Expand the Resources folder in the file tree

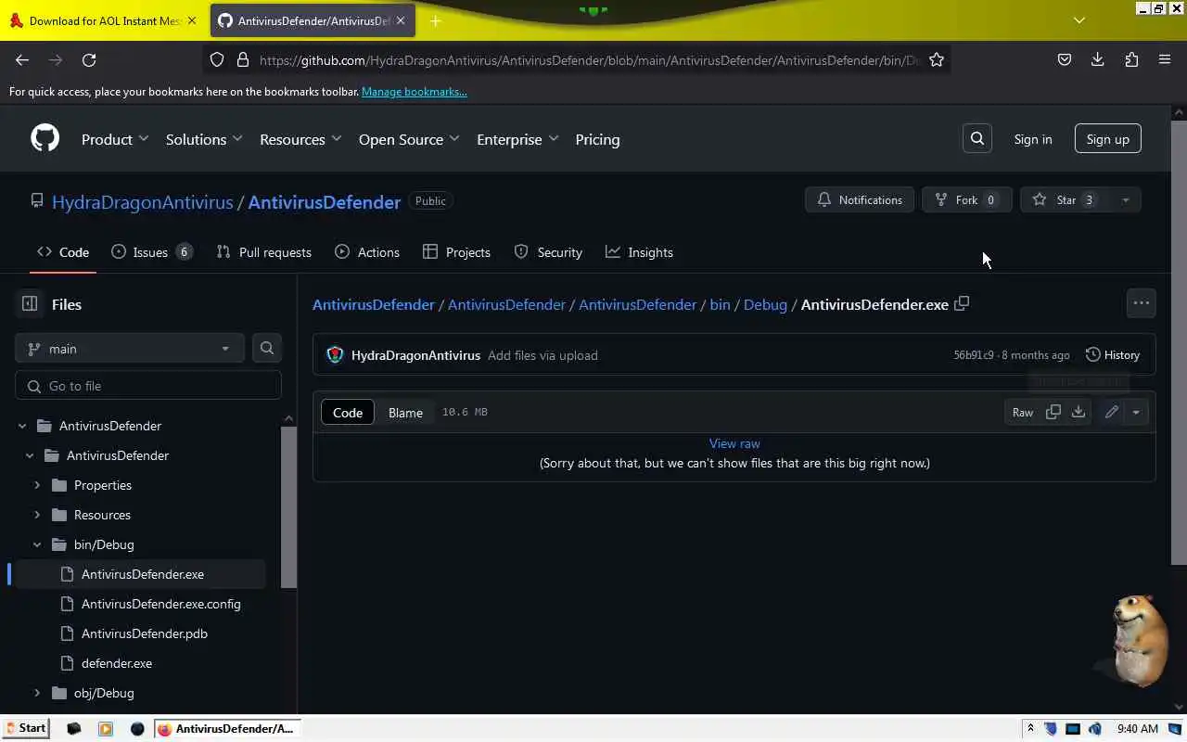pyautogui.click(x=37, y=515)
